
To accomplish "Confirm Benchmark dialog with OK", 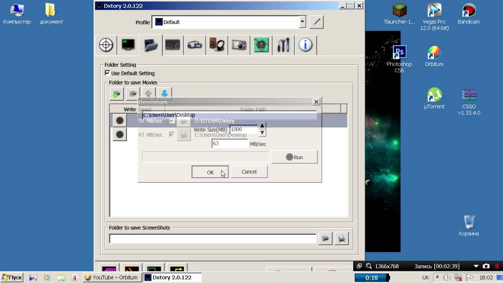I will pyautogui.click(x=210, y=172).
